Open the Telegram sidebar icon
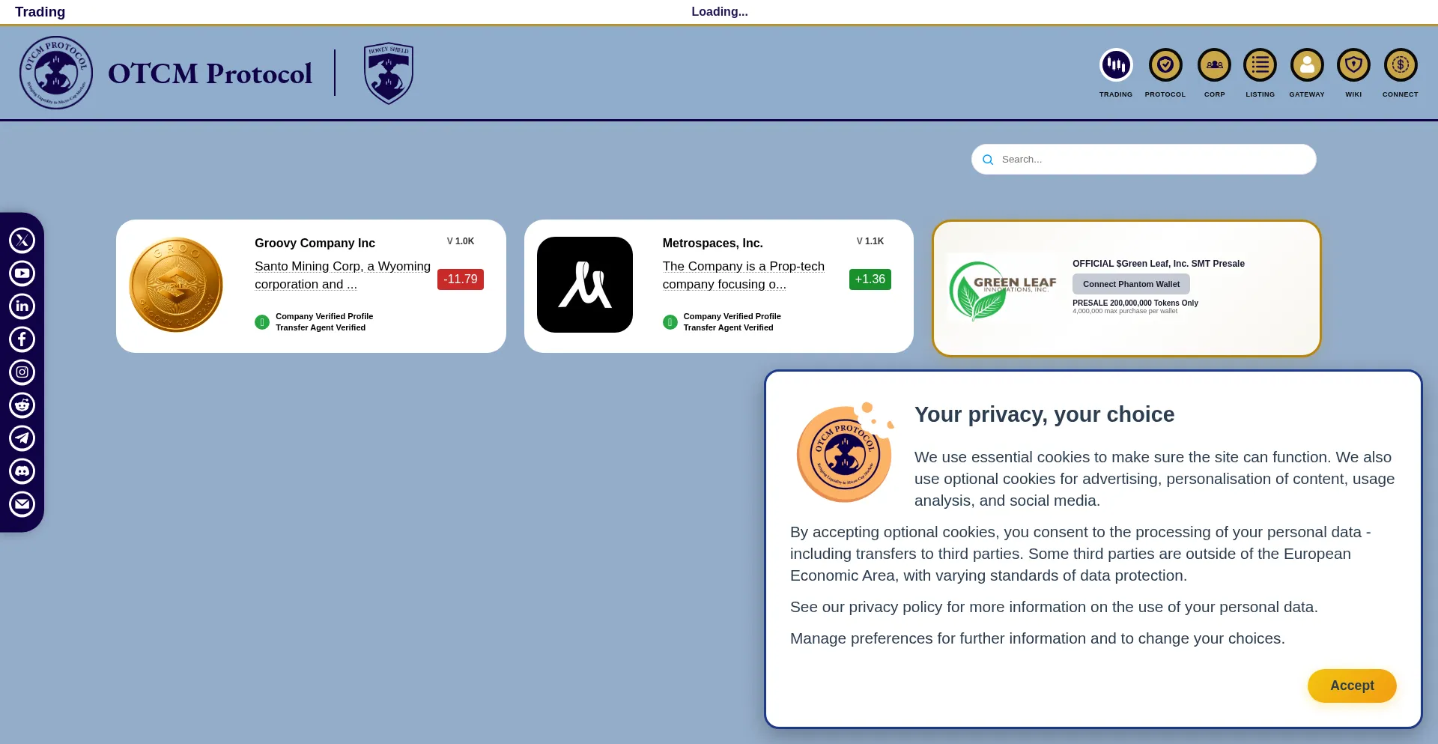This screenshot has width=1438, height=744. (x=22, y=438)
